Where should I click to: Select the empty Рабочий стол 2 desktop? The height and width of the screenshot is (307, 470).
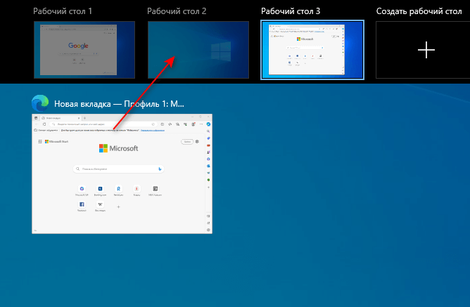coord(198,50)
